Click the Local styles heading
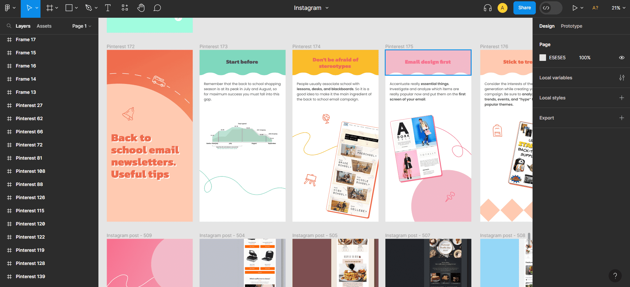The width and height of the screenshot is (630, 287). (x=552, y=98)
